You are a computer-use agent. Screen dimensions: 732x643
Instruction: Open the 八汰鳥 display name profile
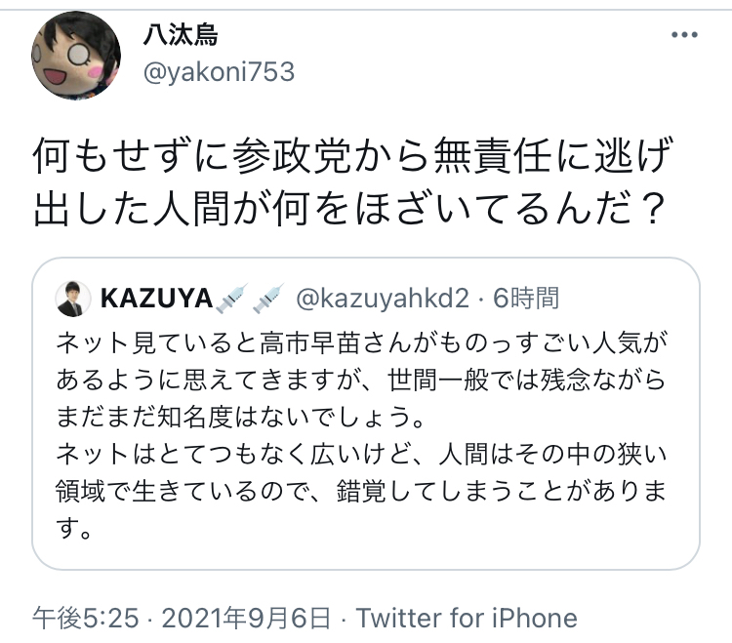(x=181, y=35)
